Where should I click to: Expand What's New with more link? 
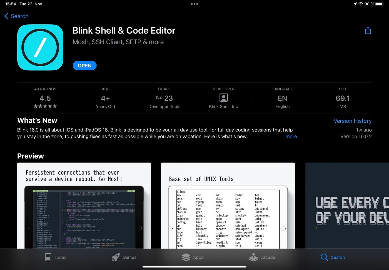(x=291, y=137)
